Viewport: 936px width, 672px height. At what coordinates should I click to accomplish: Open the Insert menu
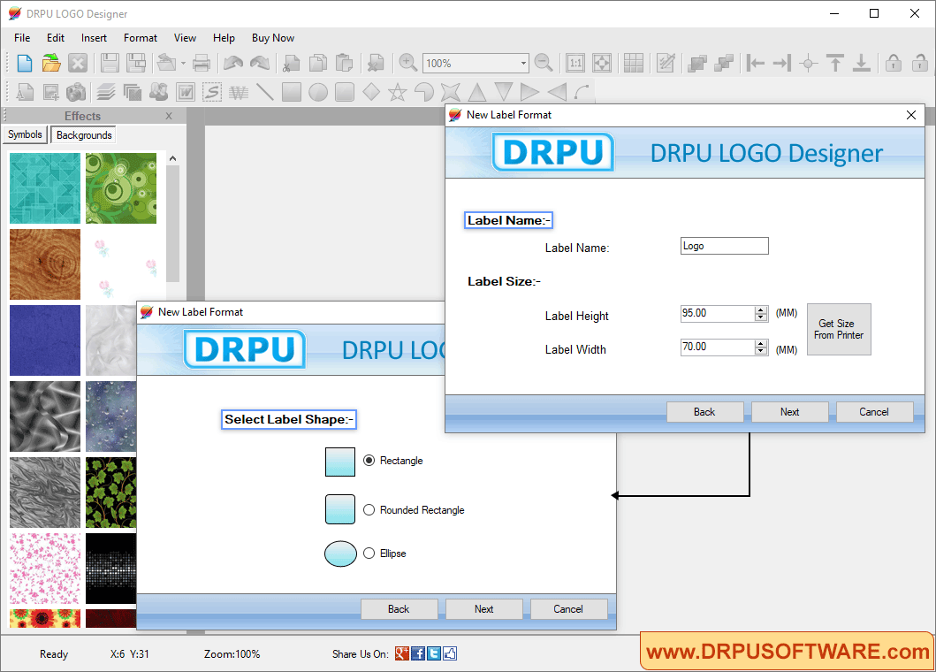(94, 38)
